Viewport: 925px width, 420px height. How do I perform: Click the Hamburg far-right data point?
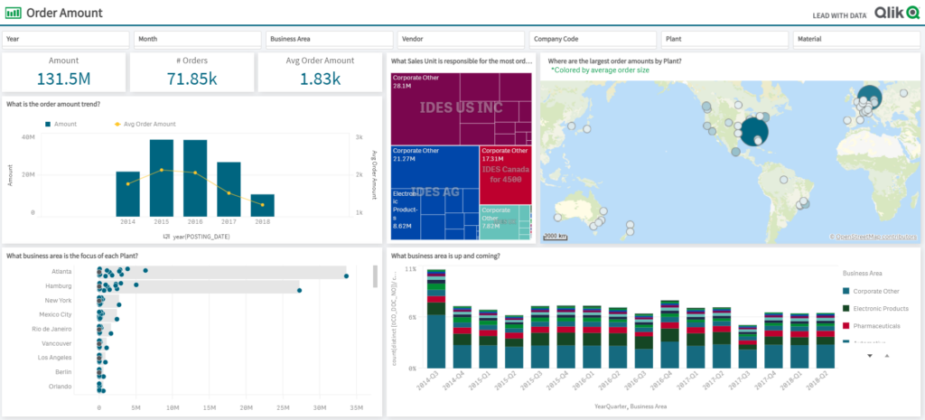300,290
